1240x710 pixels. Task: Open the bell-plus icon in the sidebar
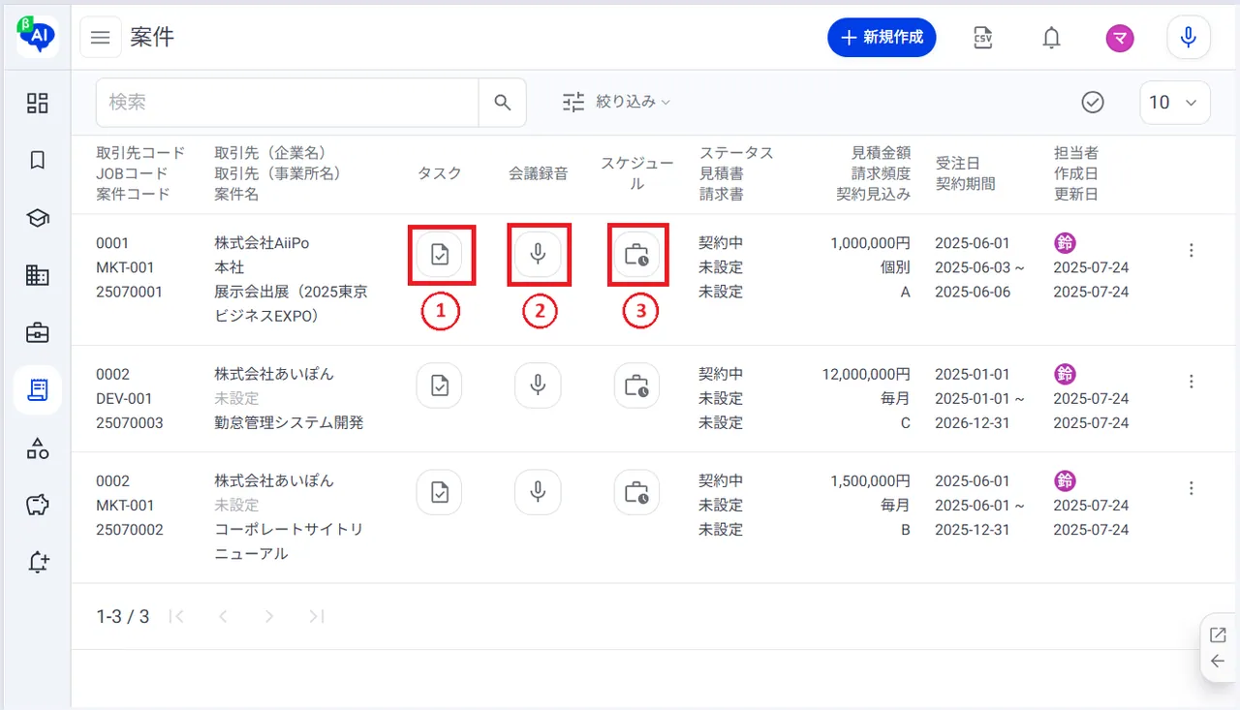point(37,562)
